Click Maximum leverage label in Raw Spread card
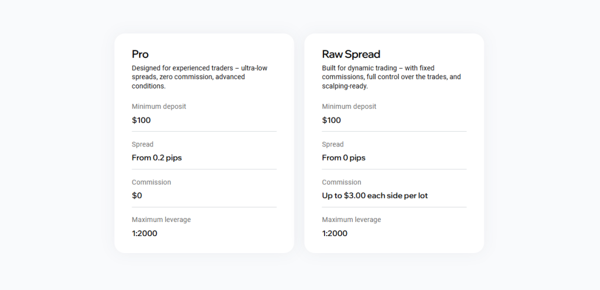This screenshot has width=600, height=290. click(352, 220)
